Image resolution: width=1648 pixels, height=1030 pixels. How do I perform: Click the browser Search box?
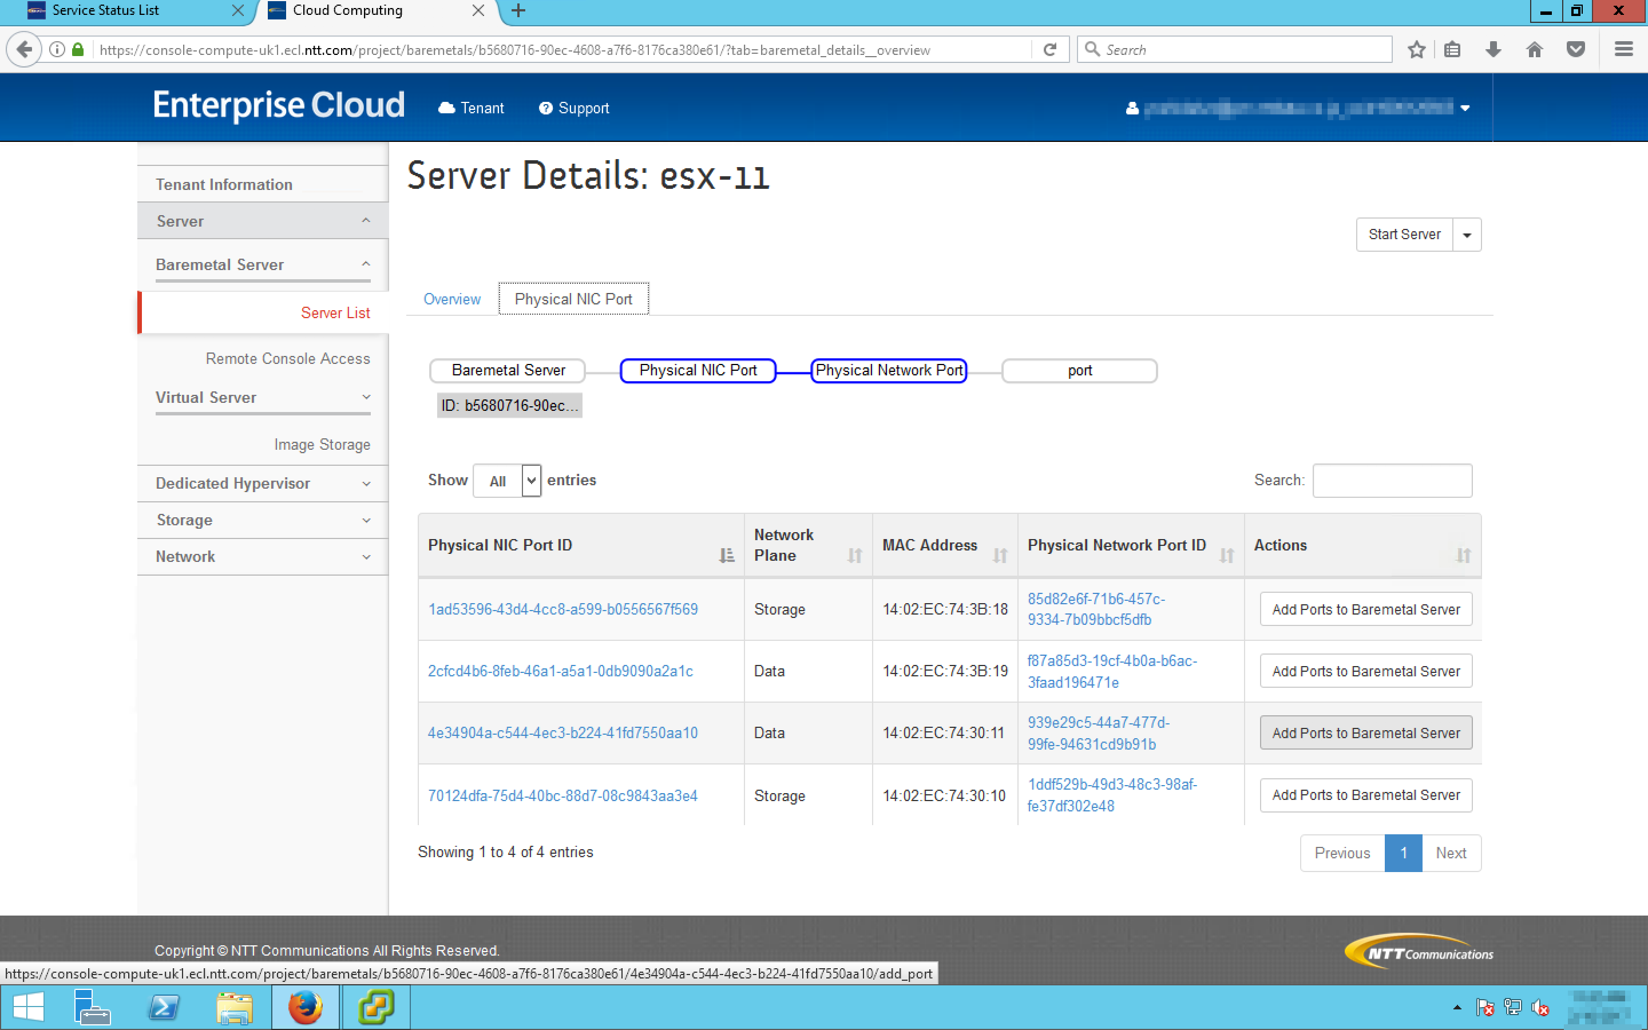(x=1234, y=50)
